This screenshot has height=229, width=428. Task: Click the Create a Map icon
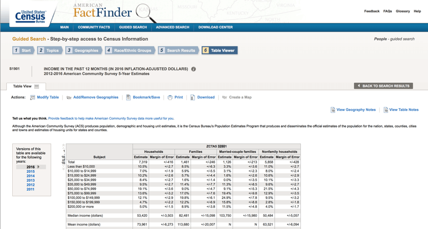coord(225,97)
